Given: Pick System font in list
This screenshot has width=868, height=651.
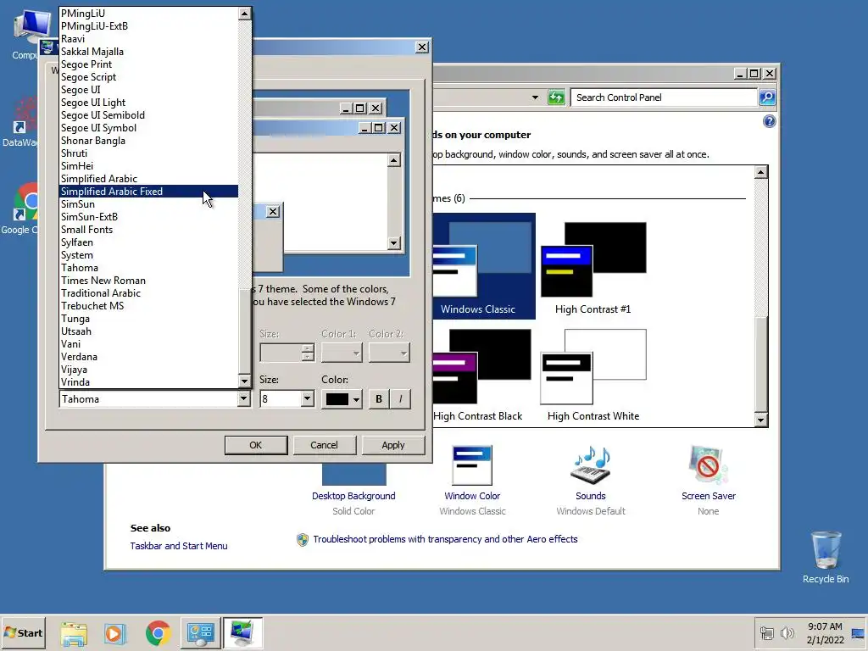Looking at the screenshot, I should [x=148, y=255].
